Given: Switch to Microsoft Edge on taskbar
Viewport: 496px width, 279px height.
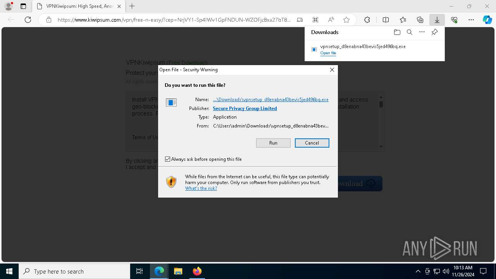Looking at the screenshot, I should pos(159,271).
